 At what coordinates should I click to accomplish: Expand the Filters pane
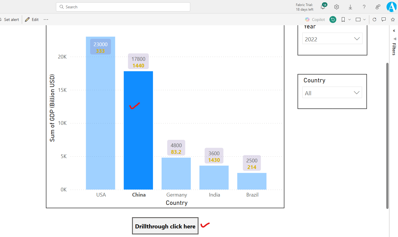point(394,30)
